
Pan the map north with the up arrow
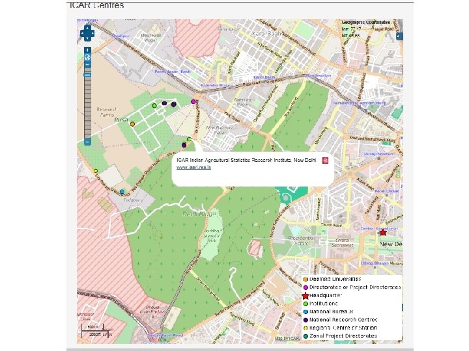coord(87,27)
